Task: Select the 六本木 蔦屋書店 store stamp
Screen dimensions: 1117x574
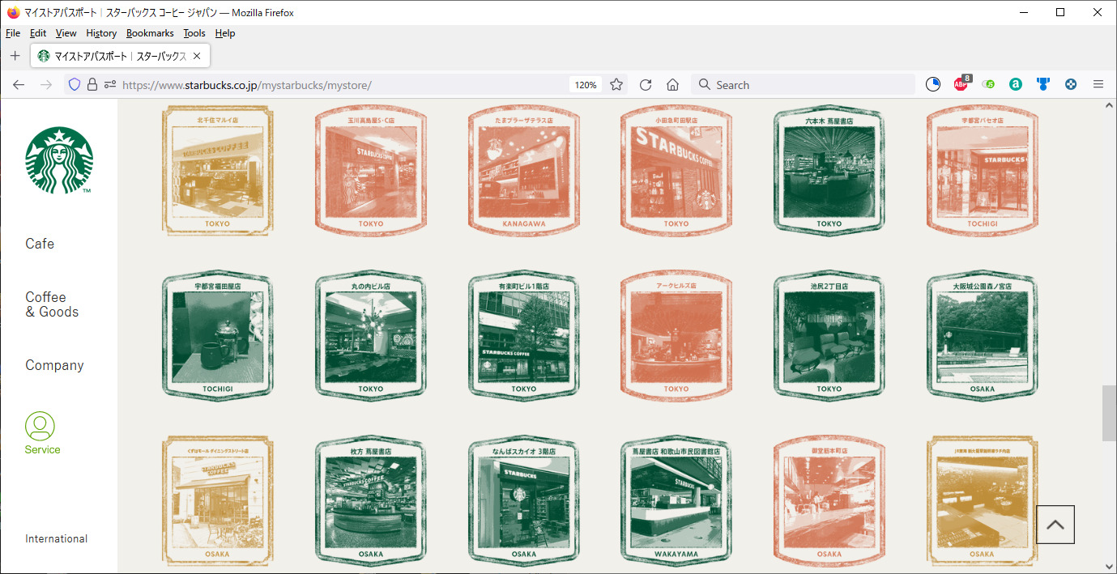Action: click(x=829, y=172)
